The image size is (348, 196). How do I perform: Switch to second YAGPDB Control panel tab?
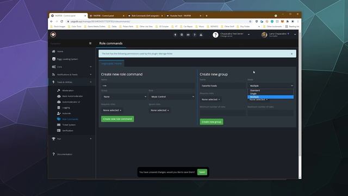pos(106,16)
